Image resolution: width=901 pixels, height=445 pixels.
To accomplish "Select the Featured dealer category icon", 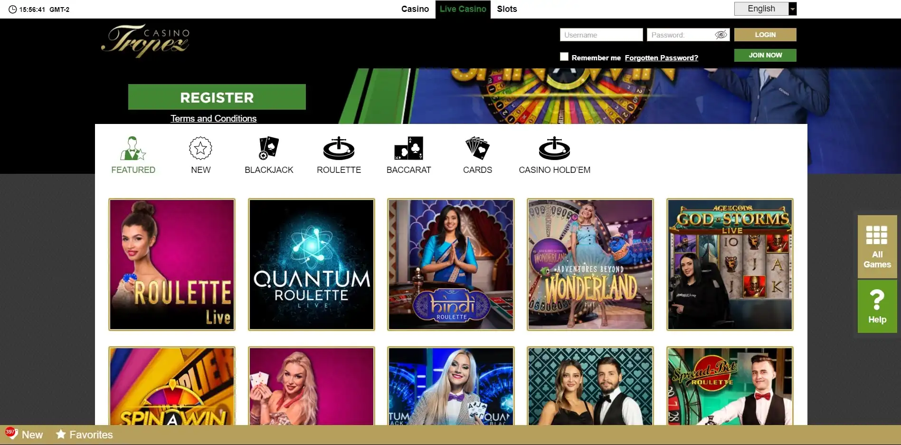I will pyautogui.click(x=133, y=148).
